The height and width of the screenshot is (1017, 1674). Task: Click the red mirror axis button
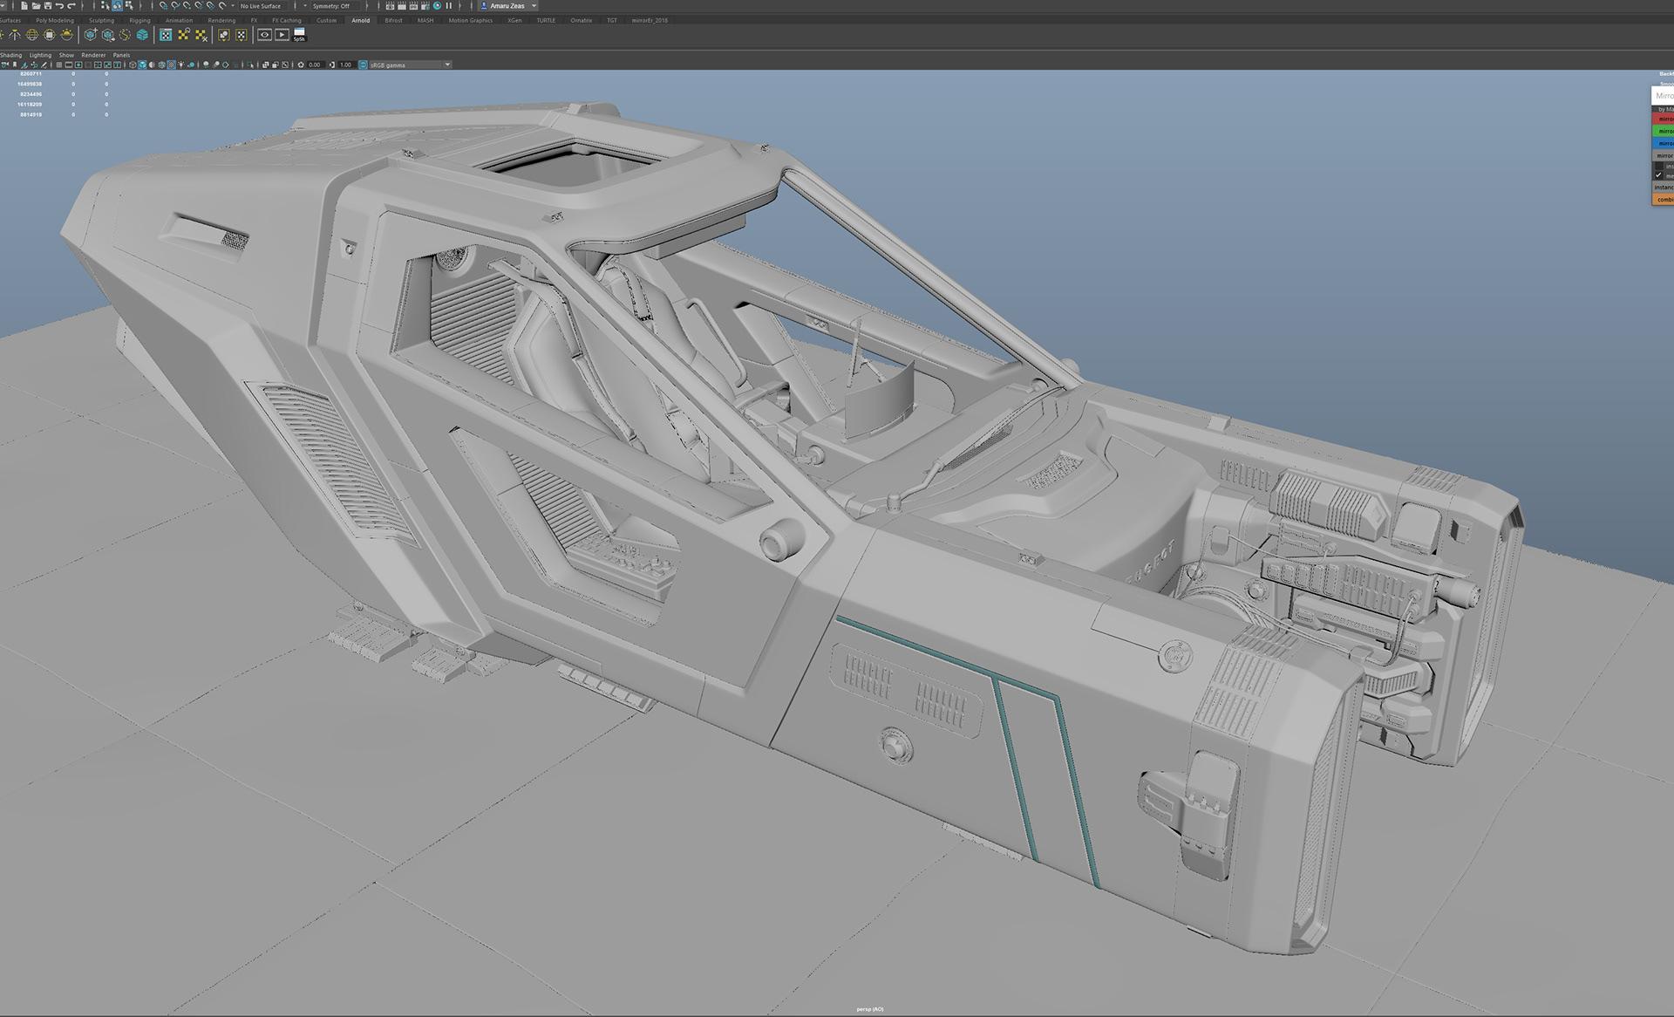pos(1664,119)
